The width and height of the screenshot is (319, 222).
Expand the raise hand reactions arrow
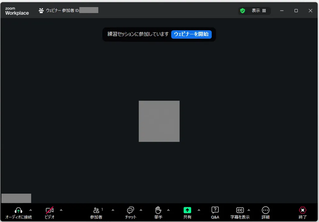[x=169, y=210]
